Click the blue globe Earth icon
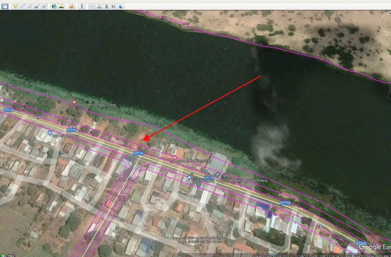 pos(121,7)
